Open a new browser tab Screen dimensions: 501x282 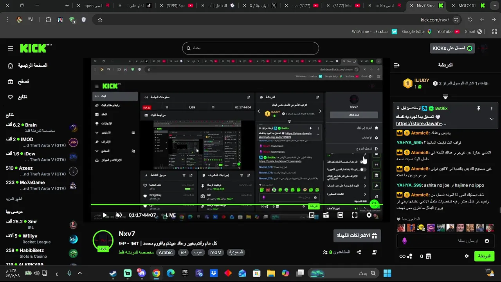point(67,5)
